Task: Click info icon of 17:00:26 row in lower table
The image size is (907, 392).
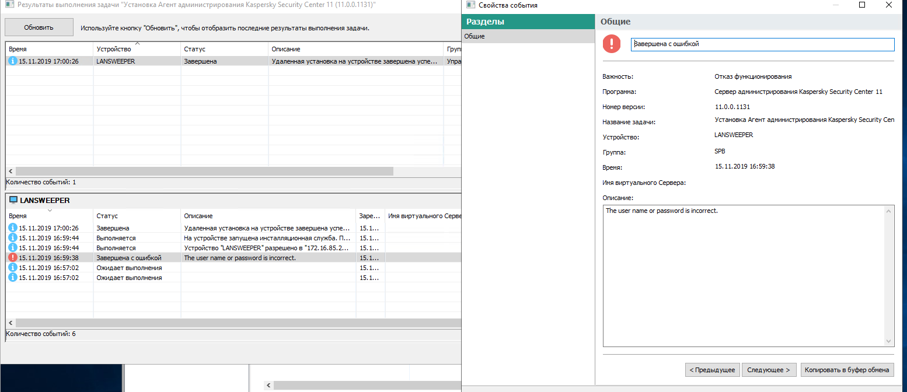Action: tap(12, 228)
